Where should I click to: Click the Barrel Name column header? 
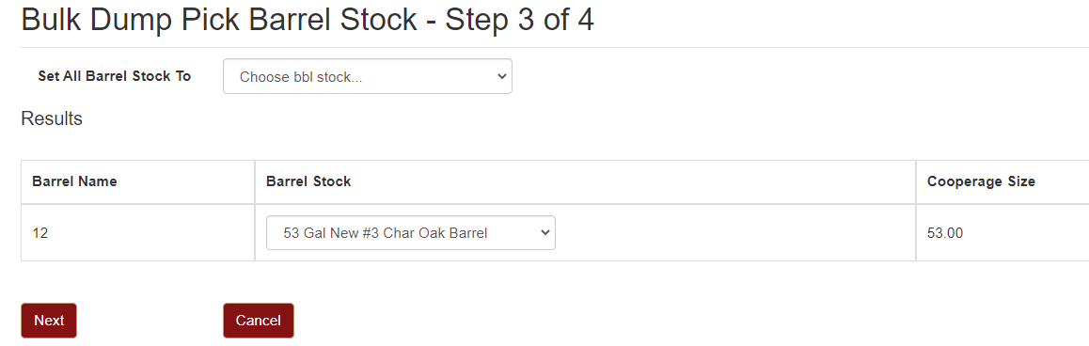(x=74, y=182)
